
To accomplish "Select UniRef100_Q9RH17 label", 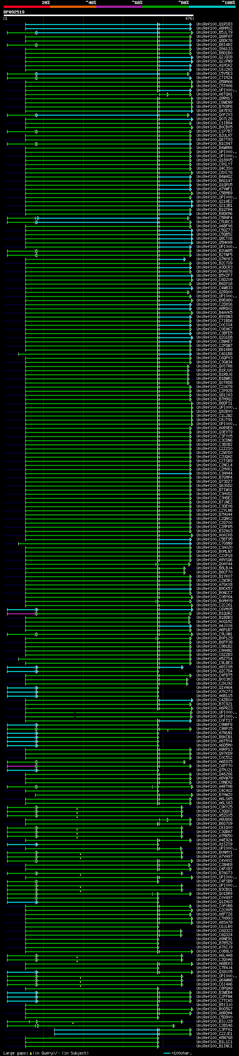I will 214,99.
